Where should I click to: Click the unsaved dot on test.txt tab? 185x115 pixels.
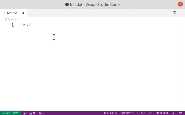[x=23, y=13]
